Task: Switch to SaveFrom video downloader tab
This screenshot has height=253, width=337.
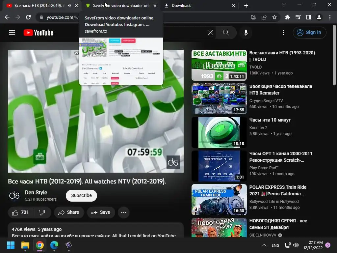Action: (121, 6)
